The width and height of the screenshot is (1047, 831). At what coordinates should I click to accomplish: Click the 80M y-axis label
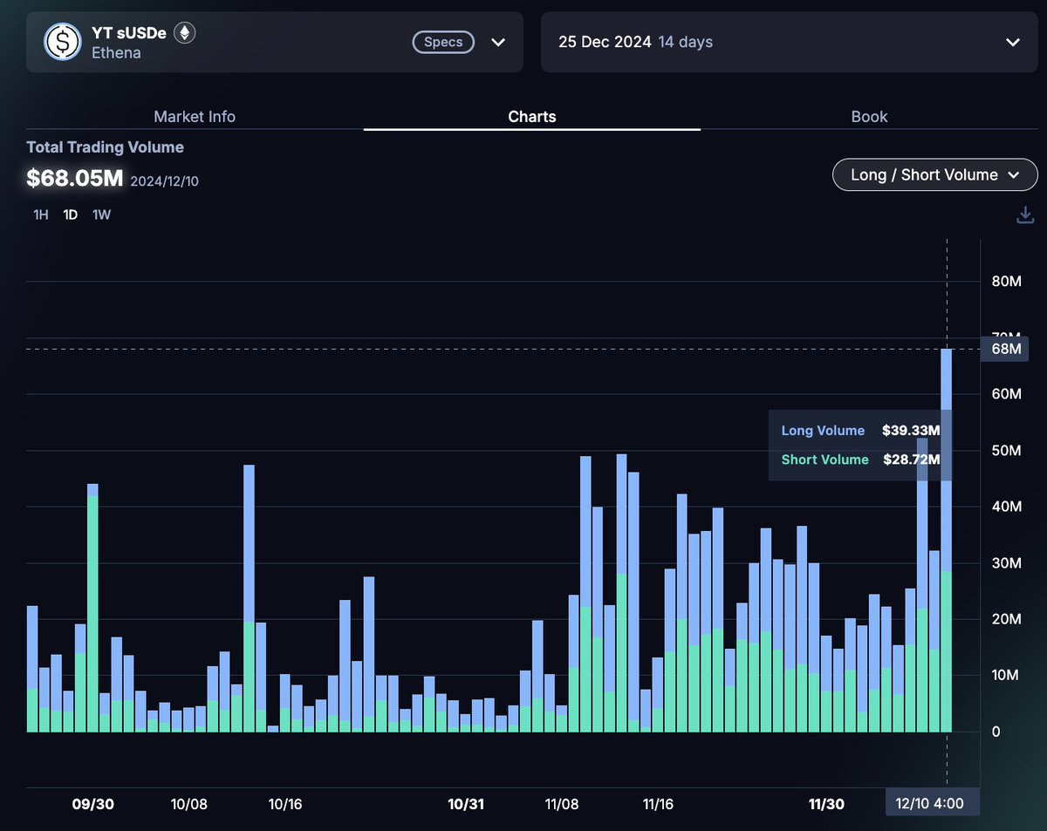click(x=1006, y=282)
